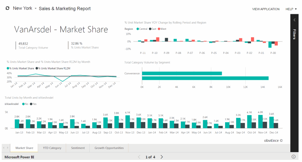Go to the Growth Opportunities tab
Screen dimensions: 302x162
coord(109,148)
